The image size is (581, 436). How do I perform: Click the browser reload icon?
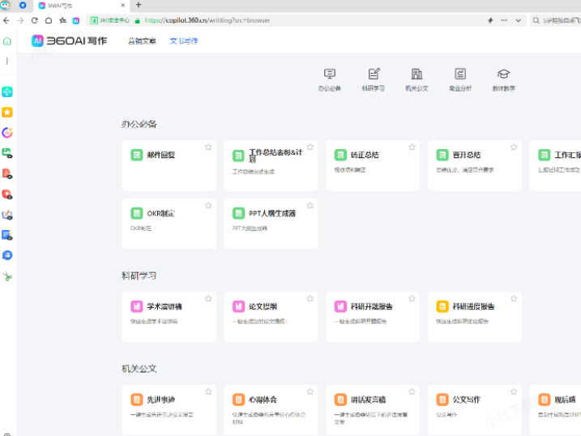(x=35, y=20)
